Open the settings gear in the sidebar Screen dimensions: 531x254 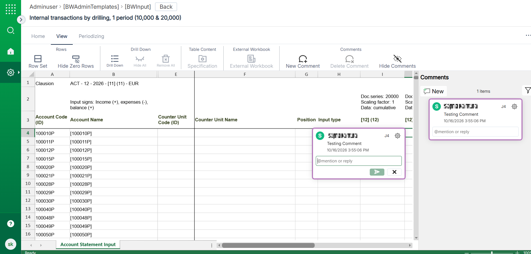10,72
